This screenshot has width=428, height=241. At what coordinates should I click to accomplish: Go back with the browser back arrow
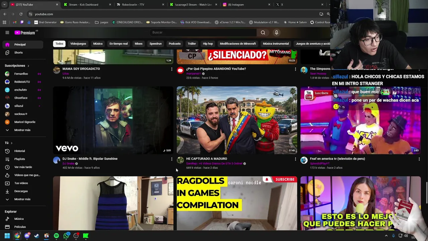click(5, 14)
